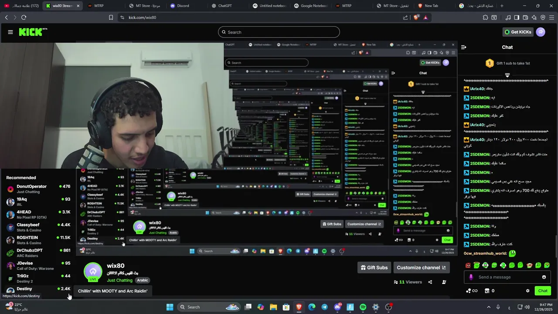558x314 pixels.
Task: Click the Ocw_streamhub_world username in chat
Action: click(x=485, y=253)
